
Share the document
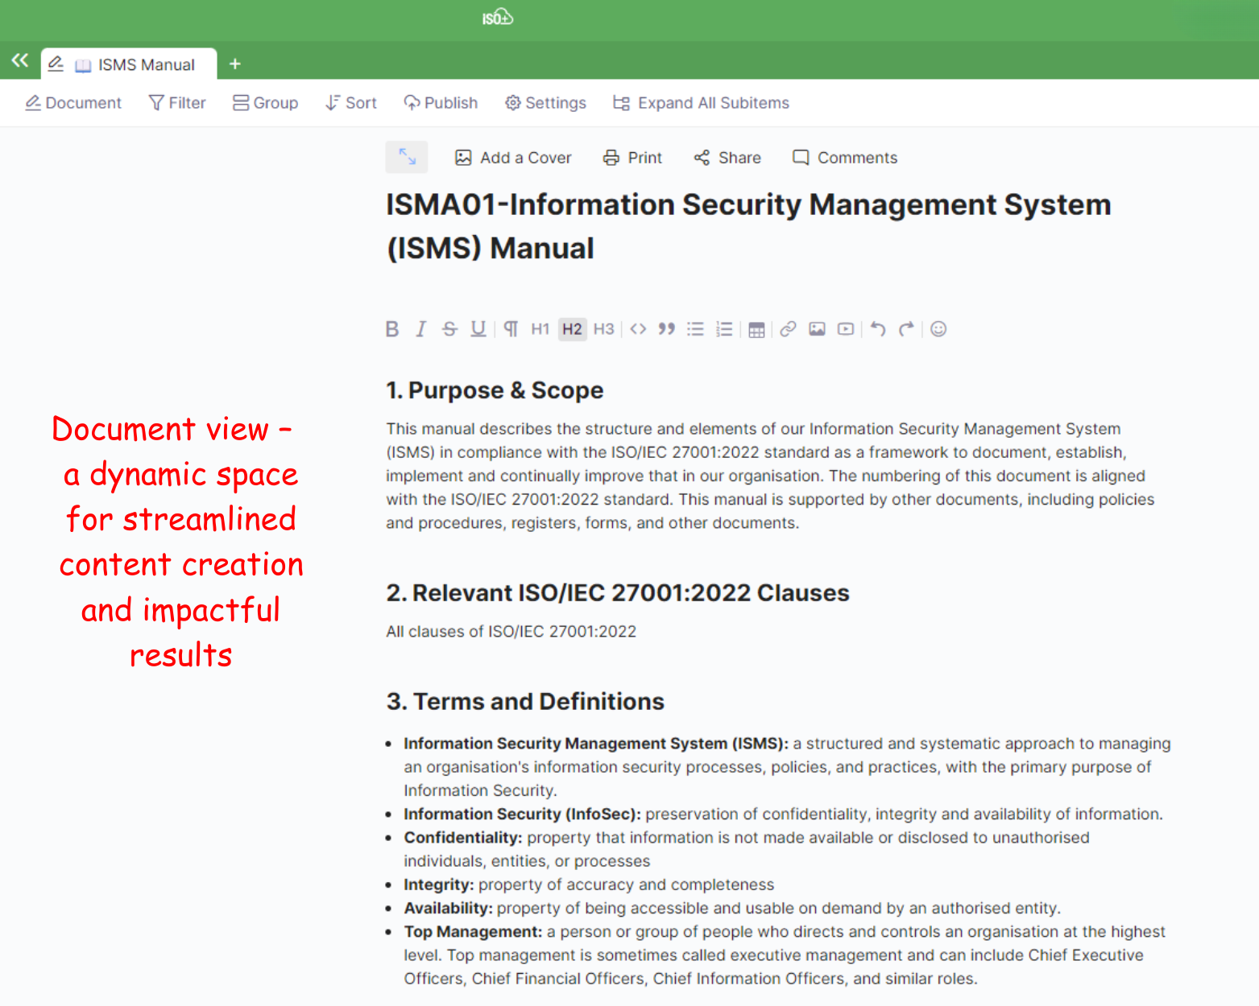click(x=727, y=158)
